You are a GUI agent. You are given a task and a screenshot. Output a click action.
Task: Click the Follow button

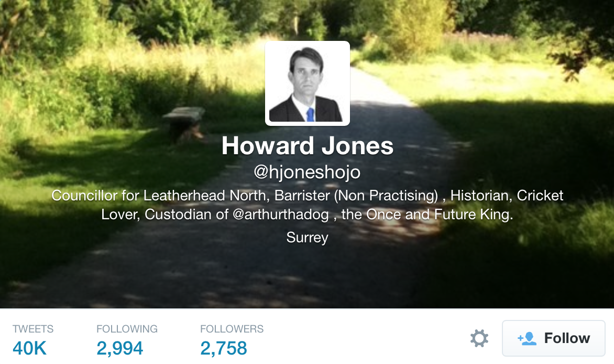click(x=554, y=338)
